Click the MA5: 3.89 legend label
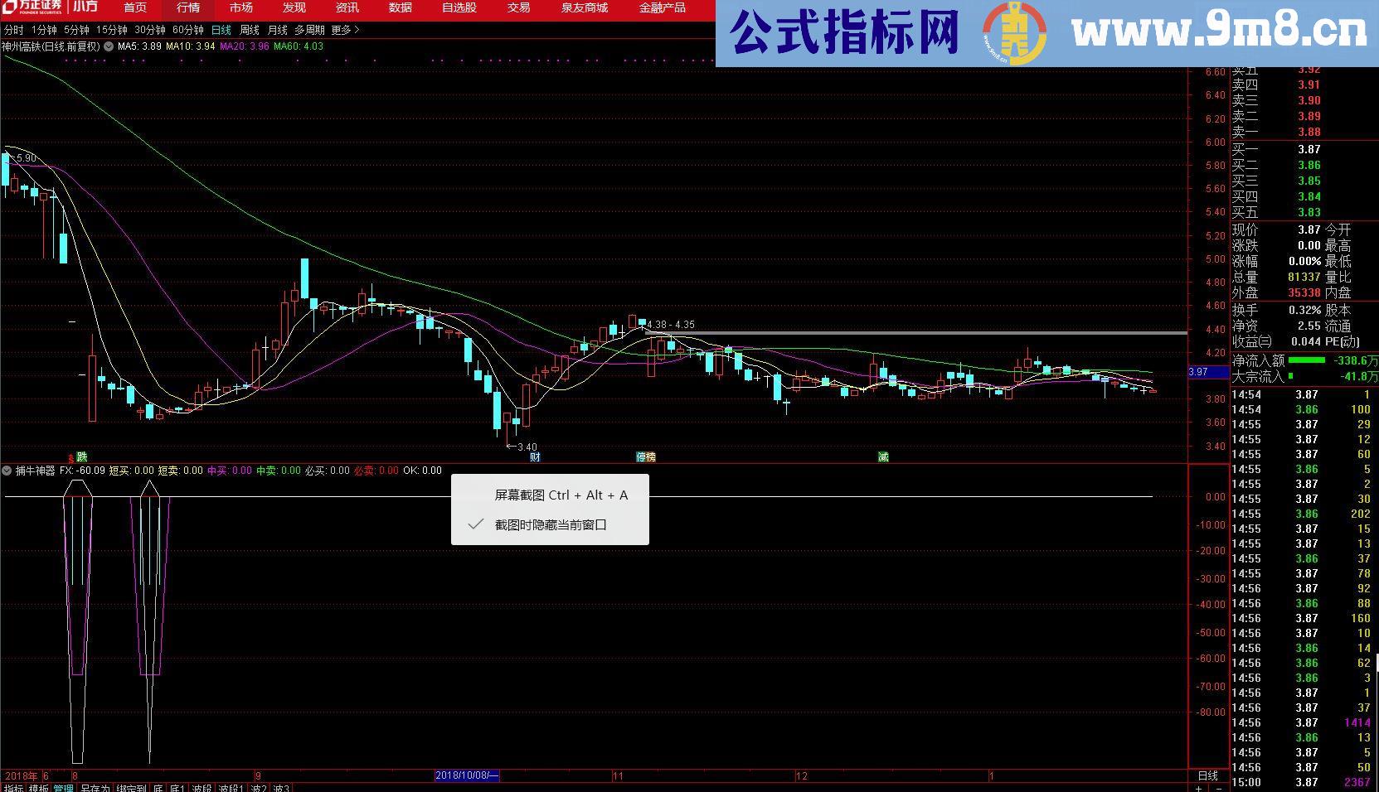Image resolution: width=1379 pixels, height=792 pixels. coord(140,46)
